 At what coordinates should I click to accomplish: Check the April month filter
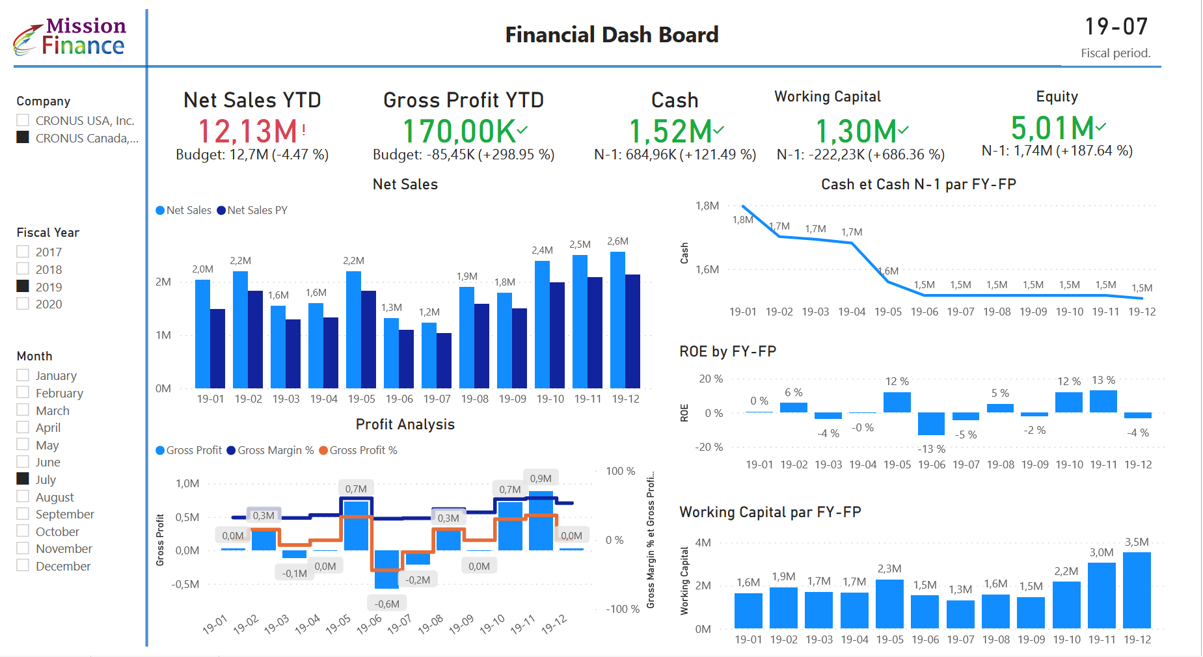[23, 427]
